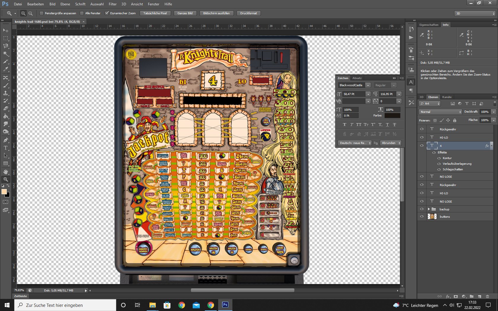The height and width of the screenshot is (311, 498).
Task: Open the font size 58,47 Pt dropdown
Action: click(368, 94)
